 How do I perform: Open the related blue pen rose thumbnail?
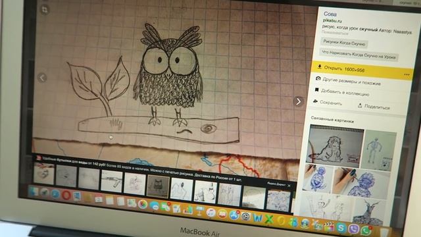click(318, 178)
